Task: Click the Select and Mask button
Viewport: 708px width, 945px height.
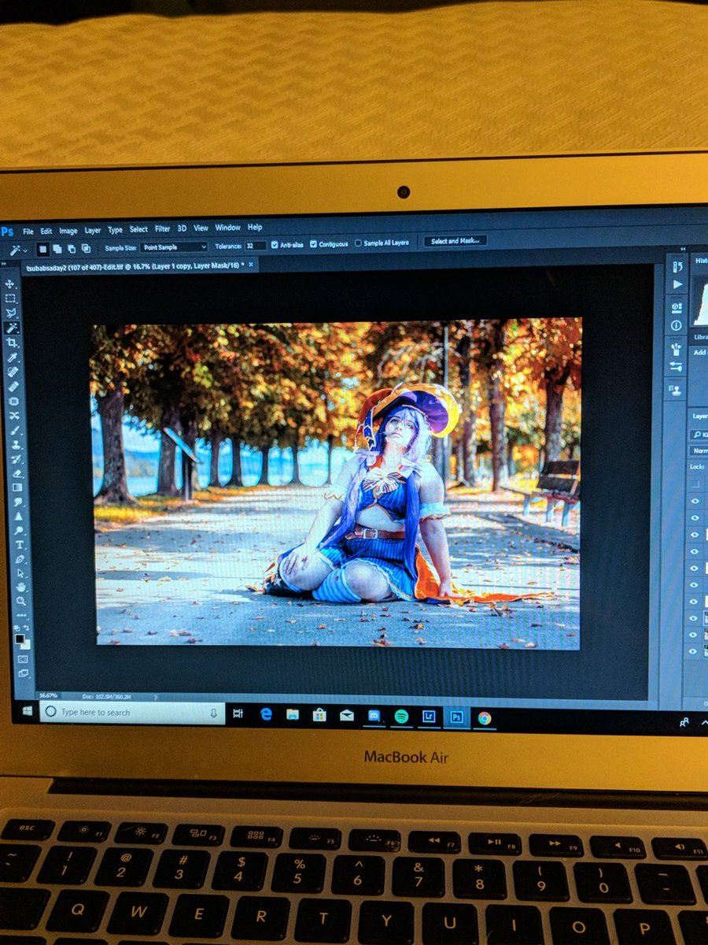Action: click(455, 242)
